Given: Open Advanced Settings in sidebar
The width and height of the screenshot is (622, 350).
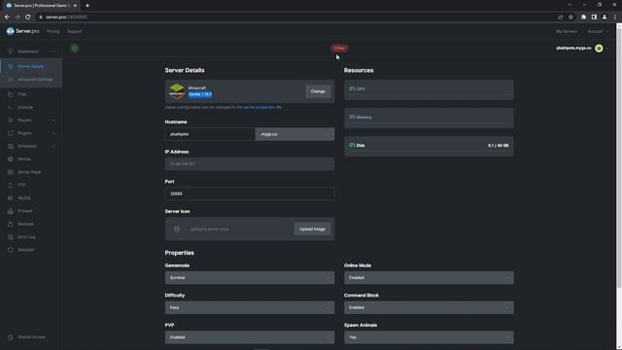Looking at the screenshot, I should [x=35, y=80].
